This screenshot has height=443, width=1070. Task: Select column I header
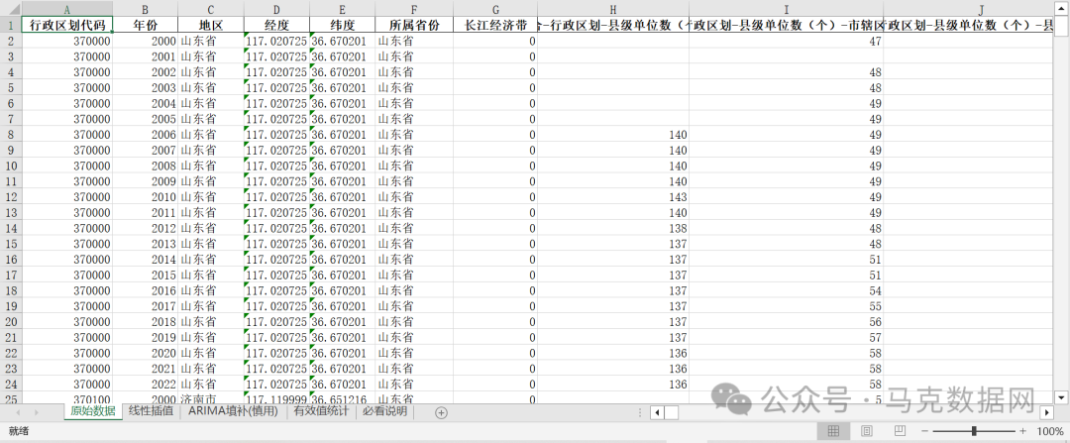tap(786, 9)
